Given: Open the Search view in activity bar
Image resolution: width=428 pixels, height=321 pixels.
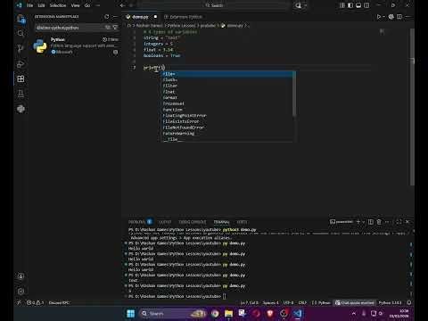Looking at the screenshot, I should [x=21, y=33].
